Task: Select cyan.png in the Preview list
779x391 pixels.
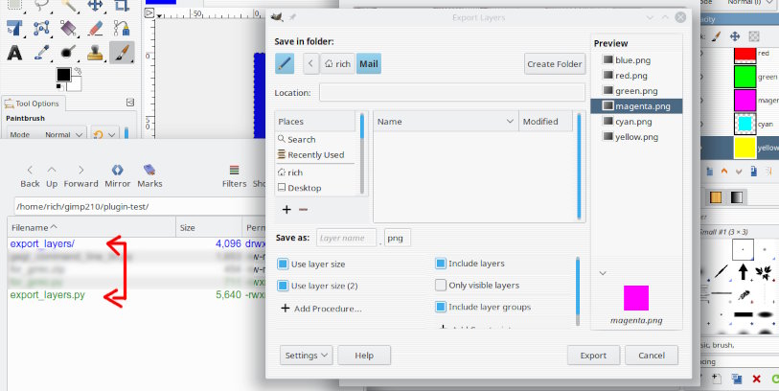Action: 627,122
